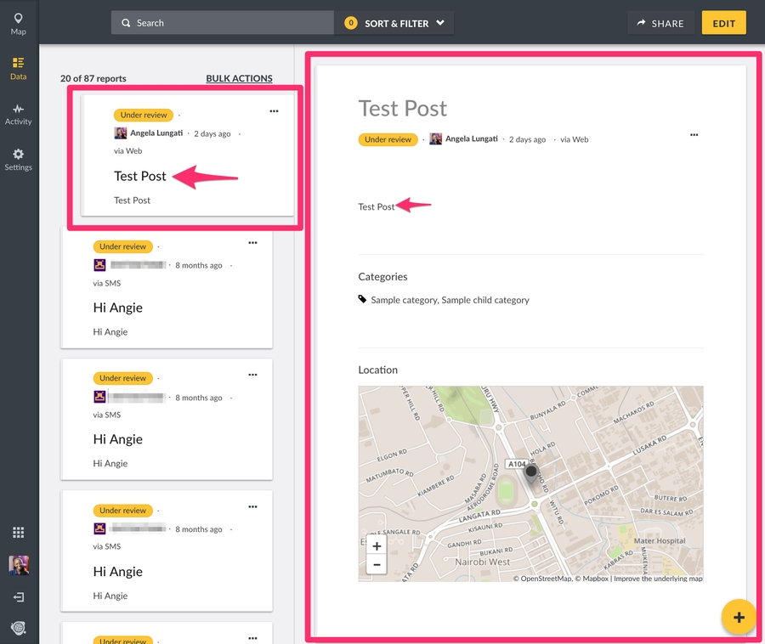The width and height of the screenshot is (765, 644).
Task: Zoom in on the location map
Action: tap(377, 546)
